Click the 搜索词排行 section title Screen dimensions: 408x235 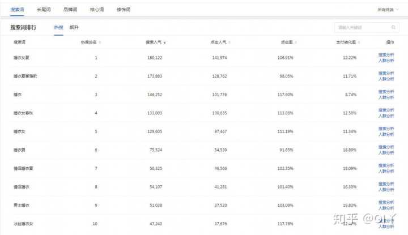(x=23, y=28)
